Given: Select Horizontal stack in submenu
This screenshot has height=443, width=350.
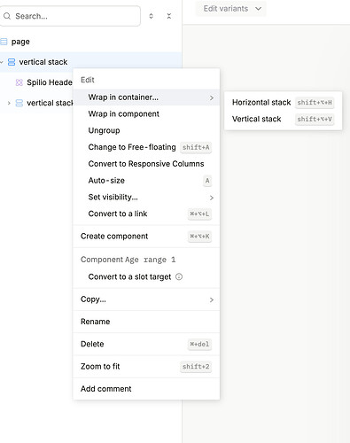Looking at the screenshot, I should 283,103.
